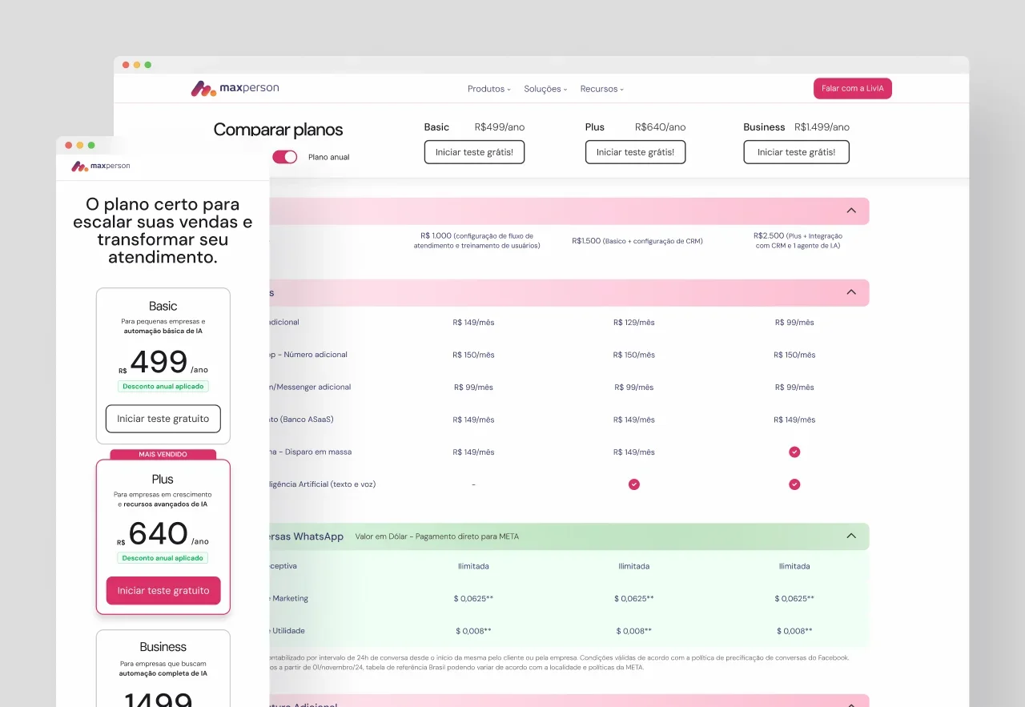Image resolution: width=1025 pixels, height=707 pixels.
Task: Collapse the pink section above the R$ 149/mês rows
Action: pos(851,292)
